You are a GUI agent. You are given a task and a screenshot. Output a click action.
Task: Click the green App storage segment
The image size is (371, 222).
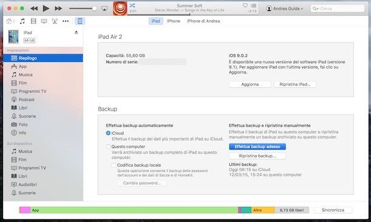tap(134, 210)
